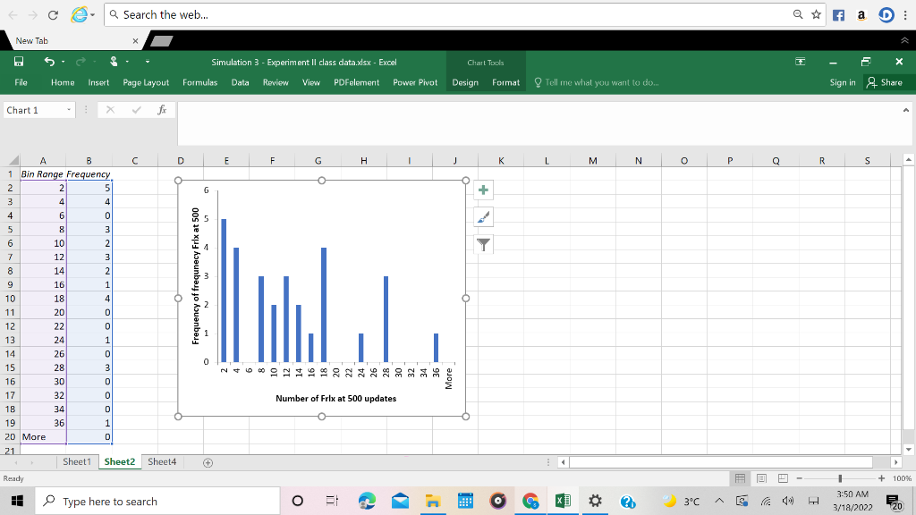The width and height of the screenshot is (916, 515).
Task: Select the Bin Range header cell
Action: pyautogui.click(x=43, y=174)
